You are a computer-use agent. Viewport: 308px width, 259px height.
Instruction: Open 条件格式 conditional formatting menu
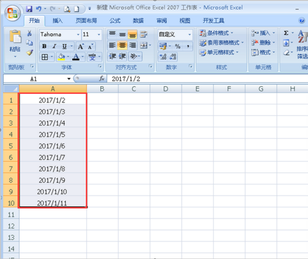[x=216, y=33]
